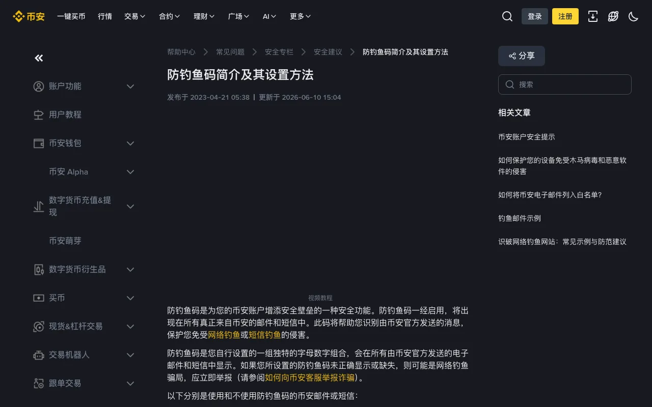The width and height of the screenshot is (652, 407).
Task: Open the AI dropdown menu
Action: (269, 16)
